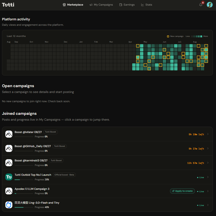
Task: Expand Boost @karminski3 08/27 row chevron
Action: click(208, 163)
